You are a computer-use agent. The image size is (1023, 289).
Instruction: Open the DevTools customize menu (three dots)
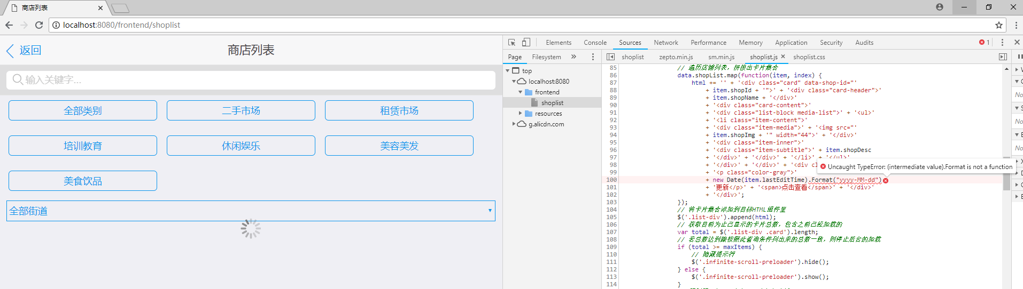1002,42
